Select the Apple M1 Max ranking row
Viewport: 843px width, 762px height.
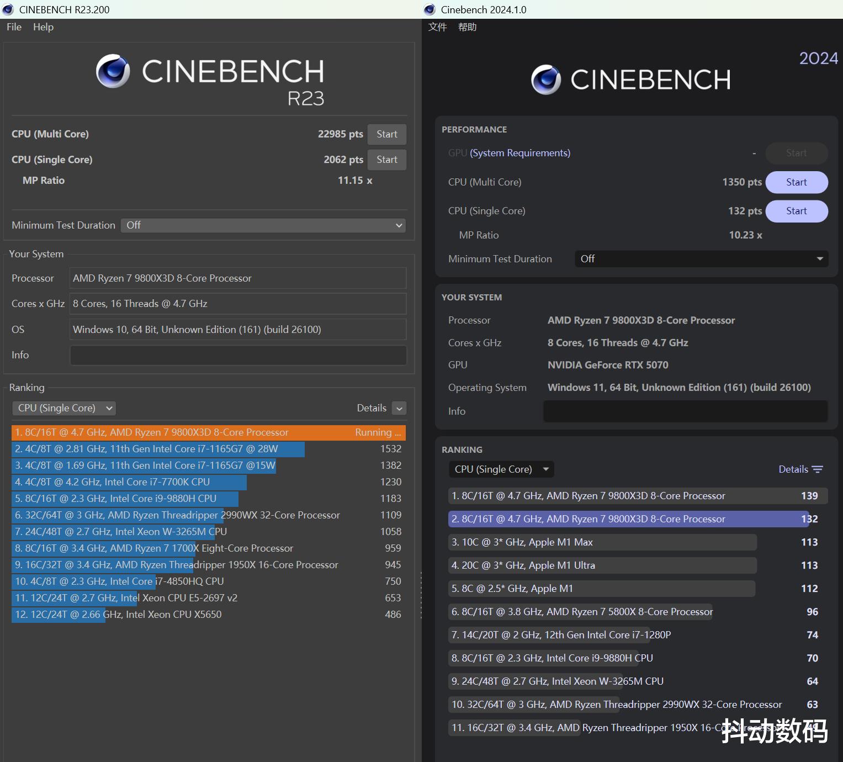[x=638, y=542]
